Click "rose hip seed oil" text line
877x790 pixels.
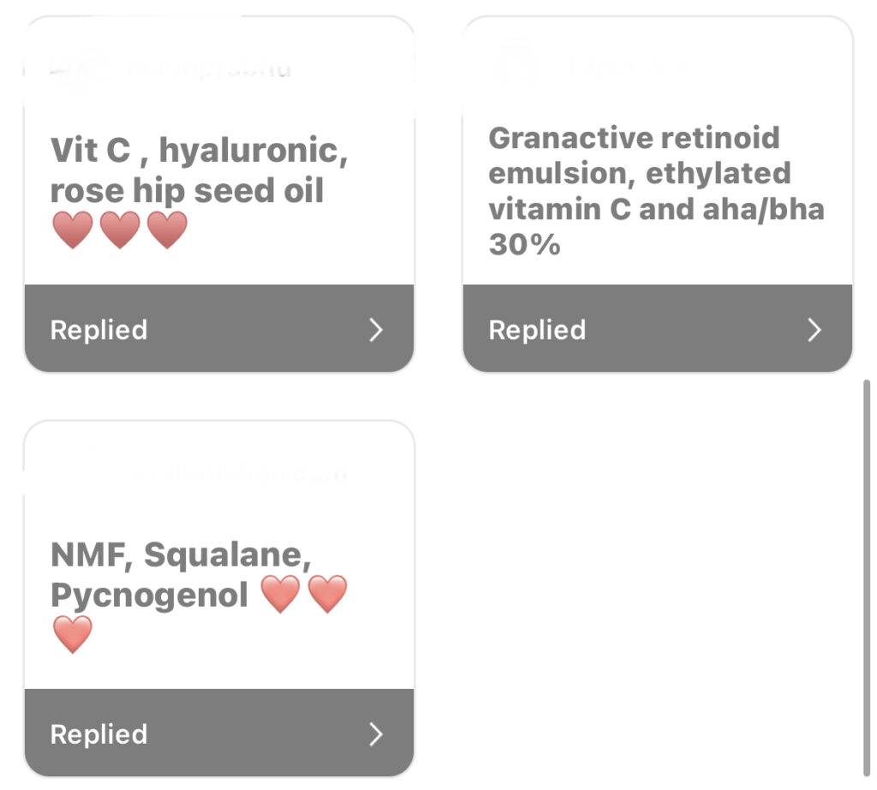click(x=187, y=191)
